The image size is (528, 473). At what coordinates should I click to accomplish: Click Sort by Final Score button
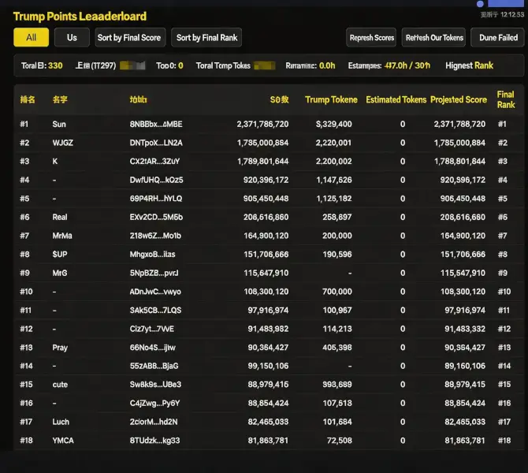point(129,37)
